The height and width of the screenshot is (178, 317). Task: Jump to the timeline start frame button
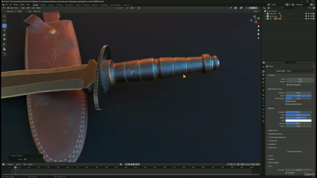click(x=126, y=164)
